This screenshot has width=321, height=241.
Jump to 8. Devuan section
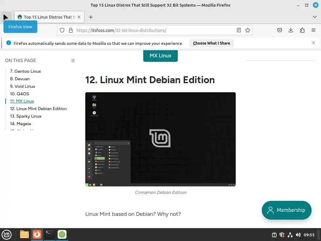coord(20,79)
